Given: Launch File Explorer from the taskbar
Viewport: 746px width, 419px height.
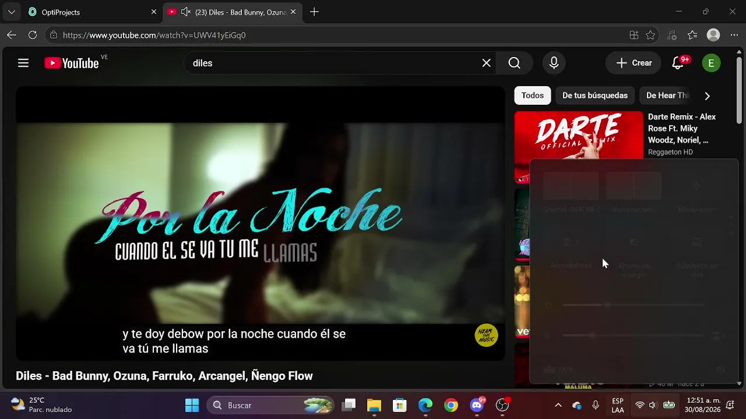Looking at the screenshot, I should pyautogui.click(x=374, y=405).
